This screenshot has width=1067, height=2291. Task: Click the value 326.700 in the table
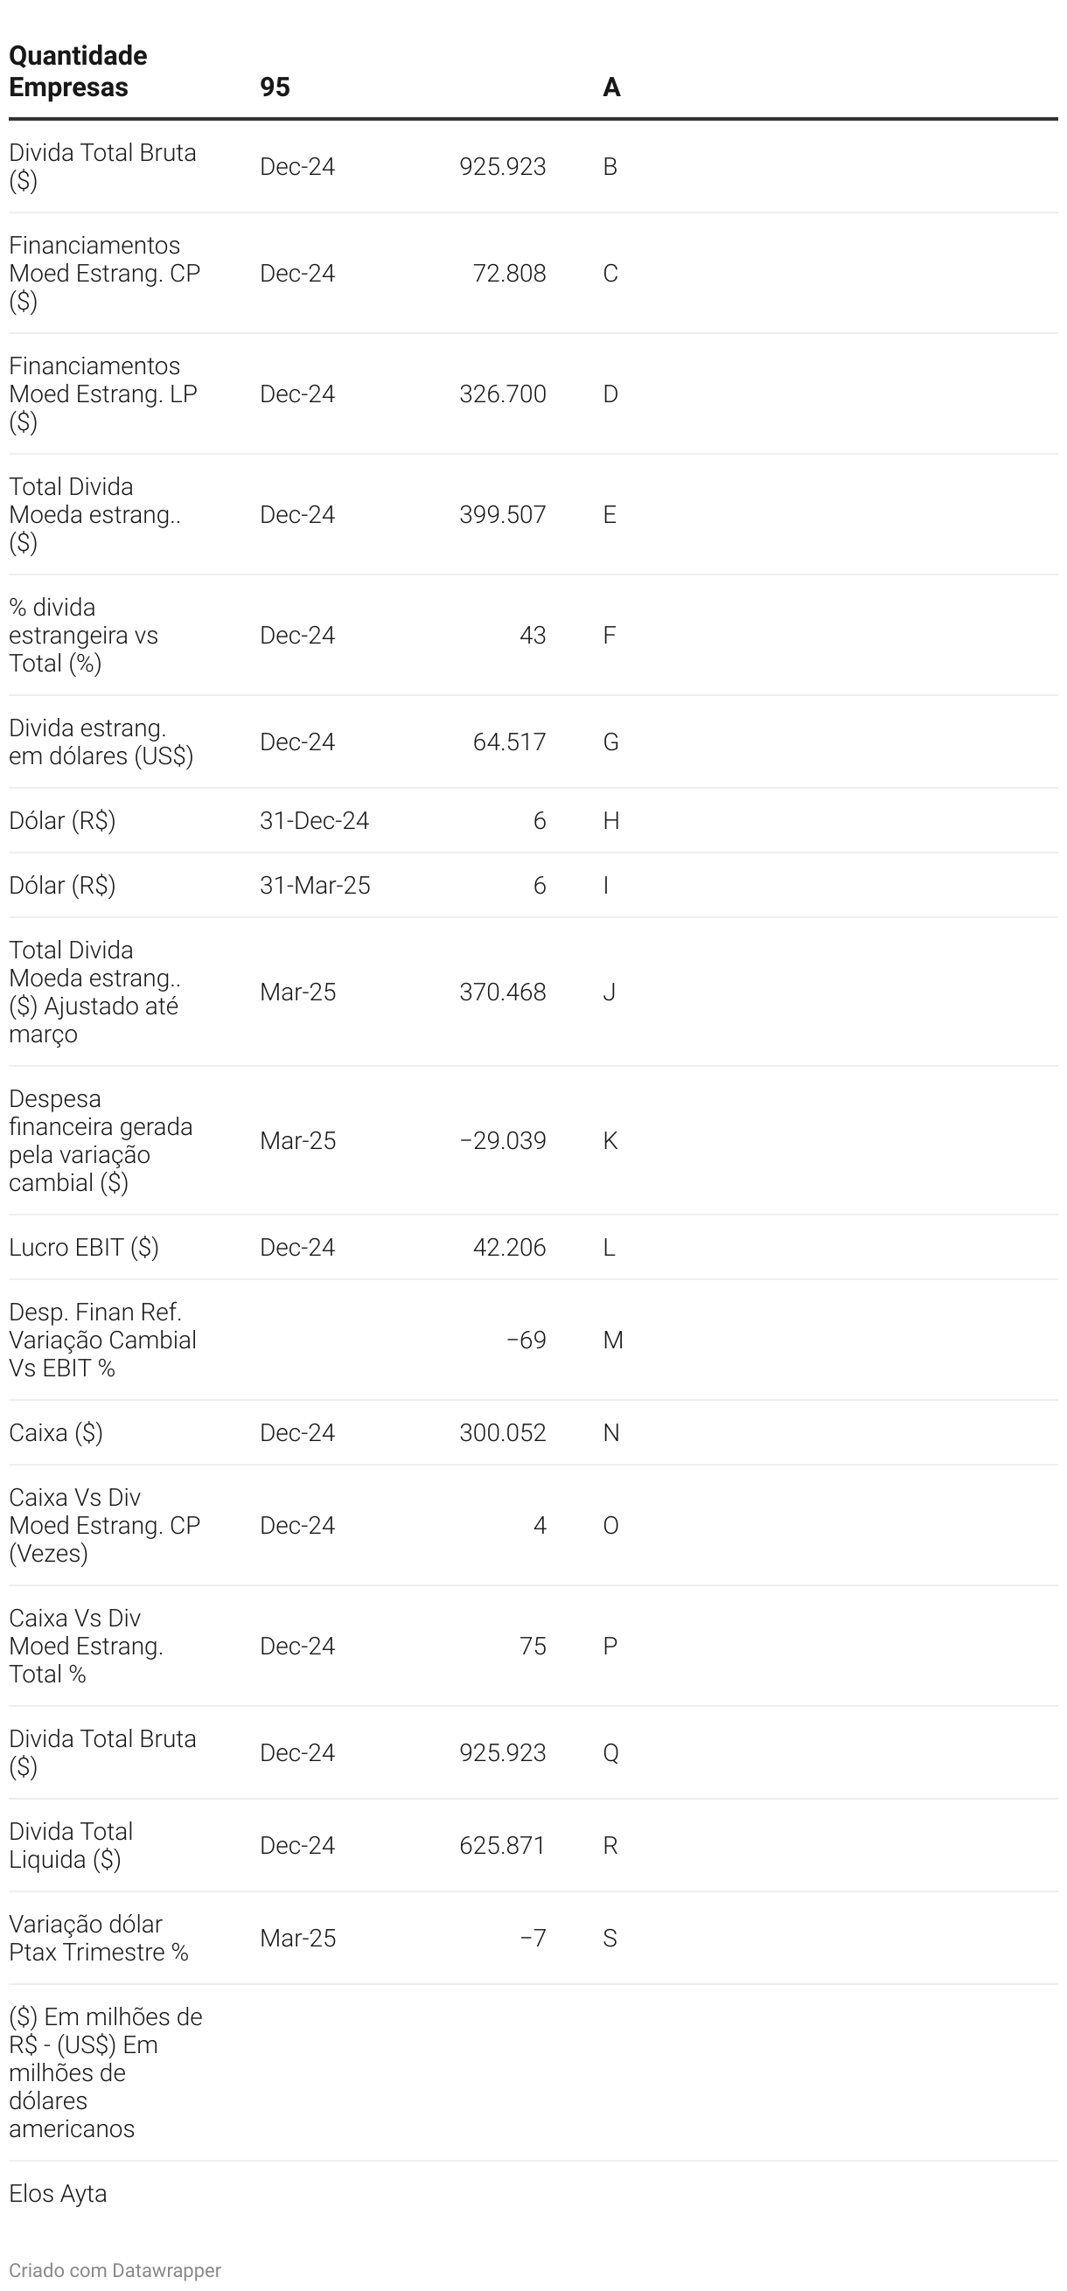(502, 394)
